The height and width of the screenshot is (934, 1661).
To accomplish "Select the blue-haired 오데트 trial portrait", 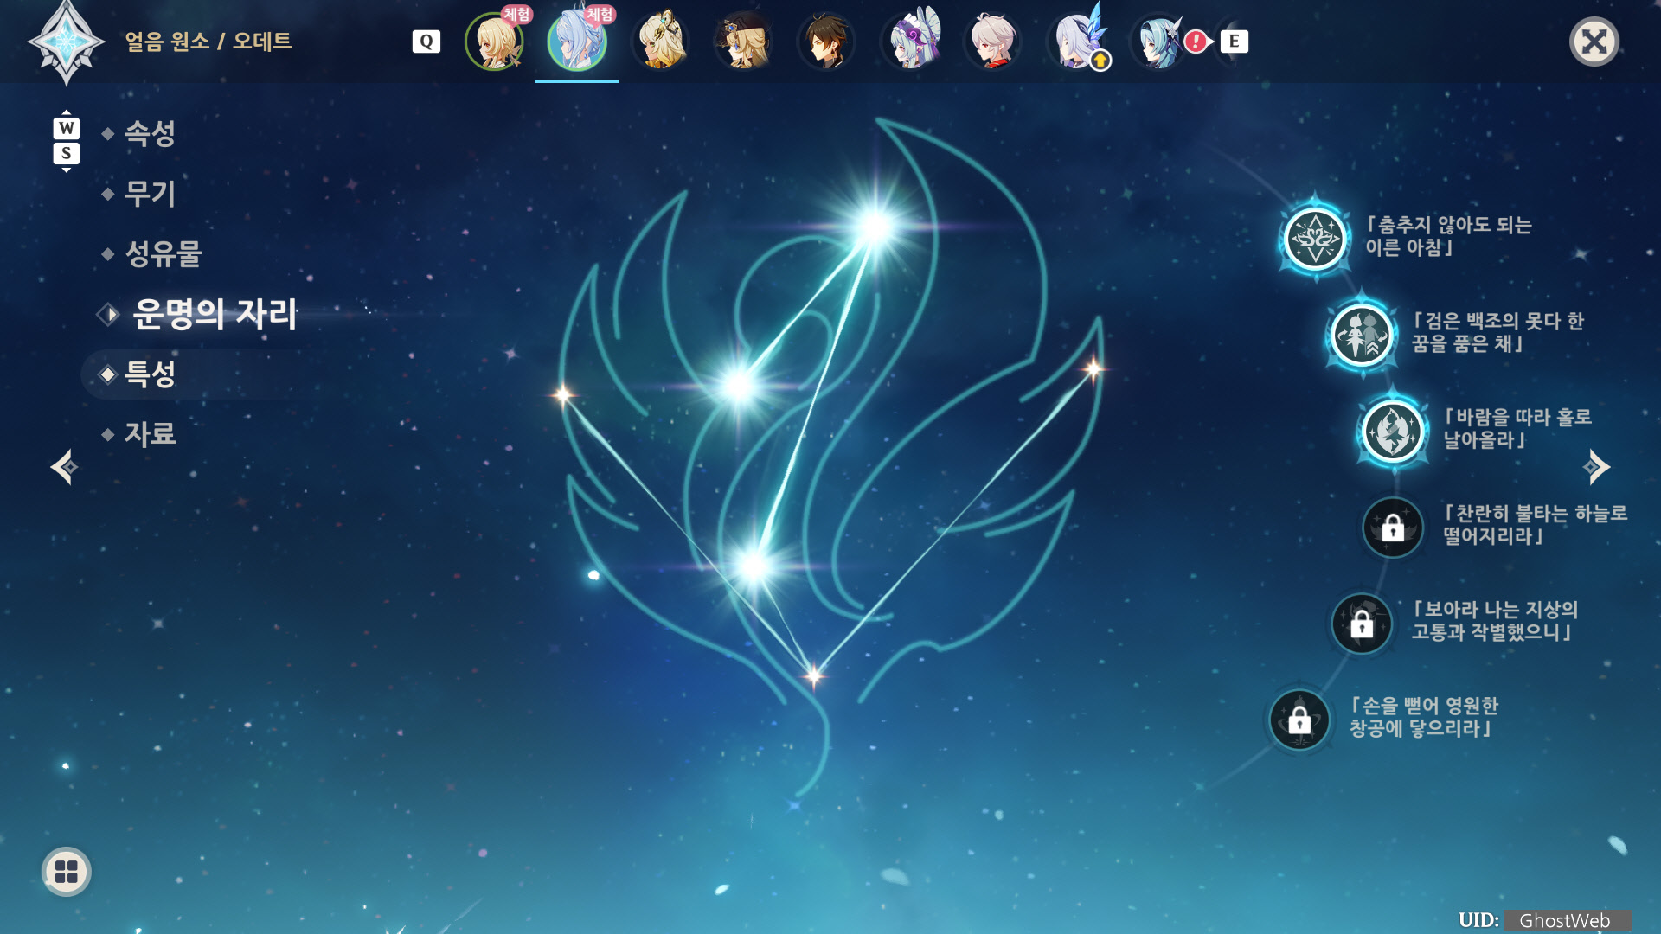I will (577, 41).
